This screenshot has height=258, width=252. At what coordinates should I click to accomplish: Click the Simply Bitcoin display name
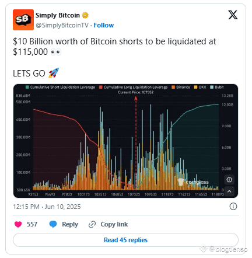click(x=58, y=15)
